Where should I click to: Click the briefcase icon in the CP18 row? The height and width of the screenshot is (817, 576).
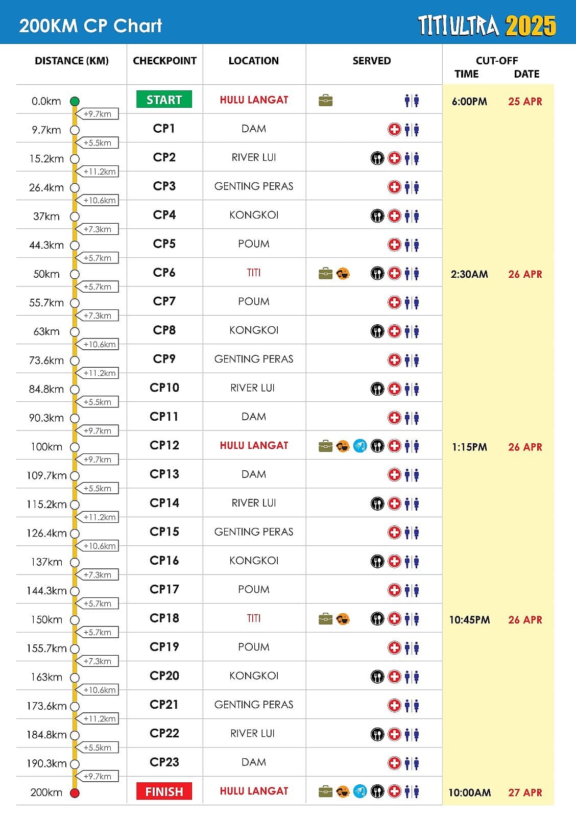pyautogui.click(x=325, y=619)
